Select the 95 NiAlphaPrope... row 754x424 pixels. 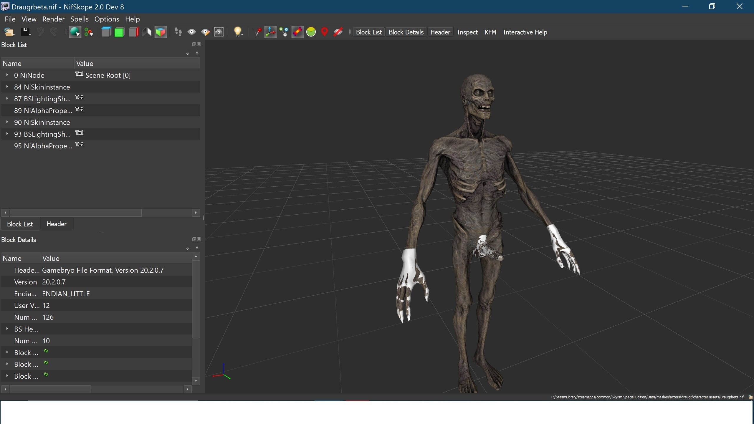(101, 146)
